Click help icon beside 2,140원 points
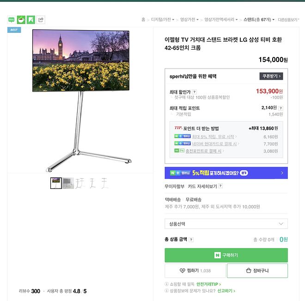The height and width of the screenshot is (301, 305). pos(281,108)
